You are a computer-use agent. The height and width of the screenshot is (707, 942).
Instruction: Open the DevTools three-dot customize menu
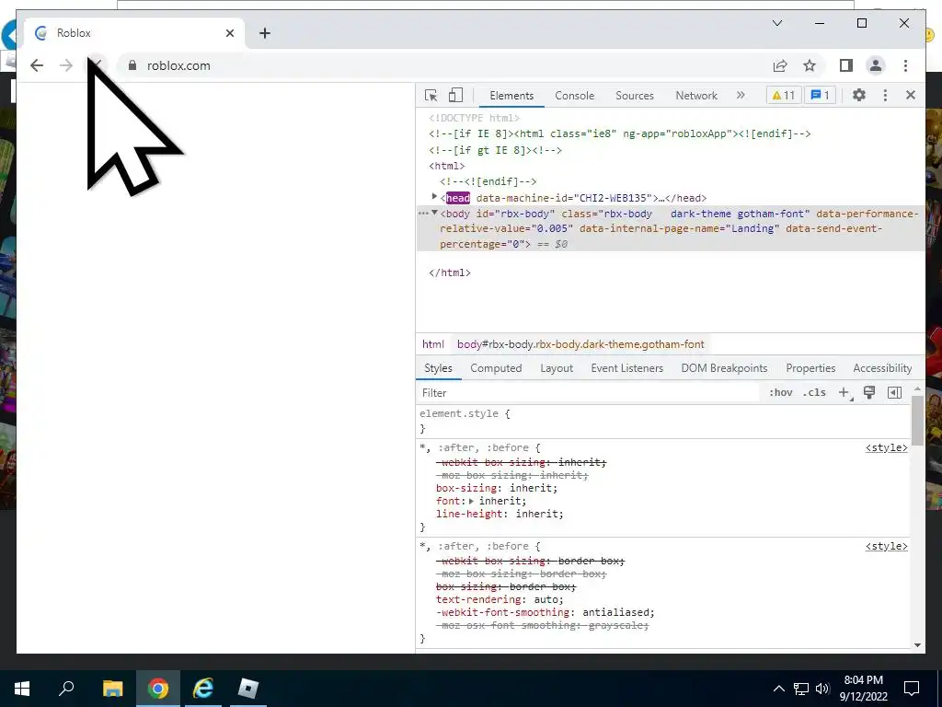[885, 95]
